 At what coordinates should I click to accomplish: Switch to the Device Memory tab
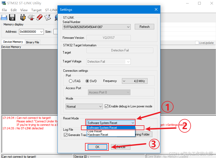pyautogui.click(x=13, y=42)
